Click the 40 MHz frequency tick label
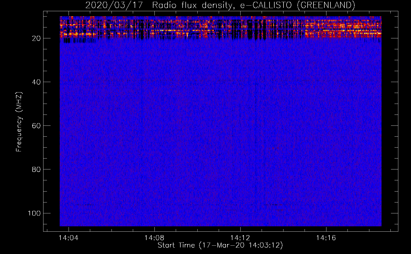The height and width of the screenshot is (254, 411). pyautogui.click(x=36, y=82)
